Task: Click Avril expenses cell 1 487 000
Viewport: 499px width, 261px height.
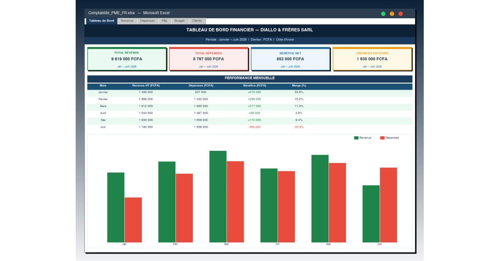Action: 201,113
